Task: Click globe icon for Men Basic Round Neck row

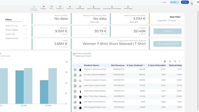Action: point(75,102)
